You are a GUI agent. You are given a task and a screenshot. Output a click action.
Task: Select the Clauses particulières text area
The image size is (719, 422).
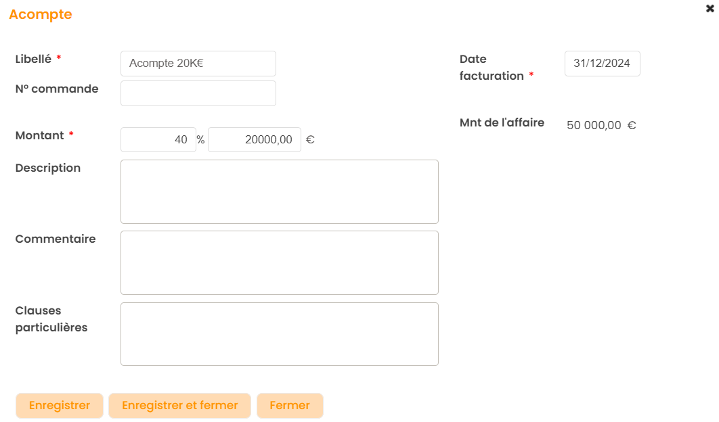coord(279,333)
